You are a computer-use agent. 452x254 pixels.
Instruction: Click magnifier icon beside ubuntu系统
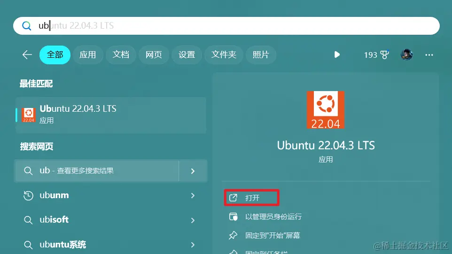click(x=28, y=245)
